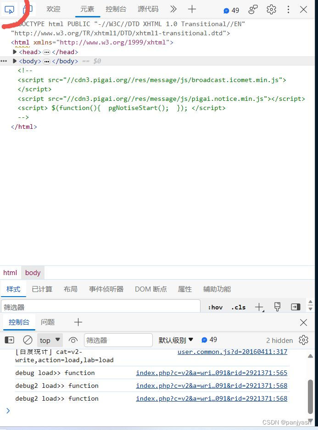Click the console 49 issues counter
The height and width of the screenshot is (430, 318).
[x=209, y=340]
